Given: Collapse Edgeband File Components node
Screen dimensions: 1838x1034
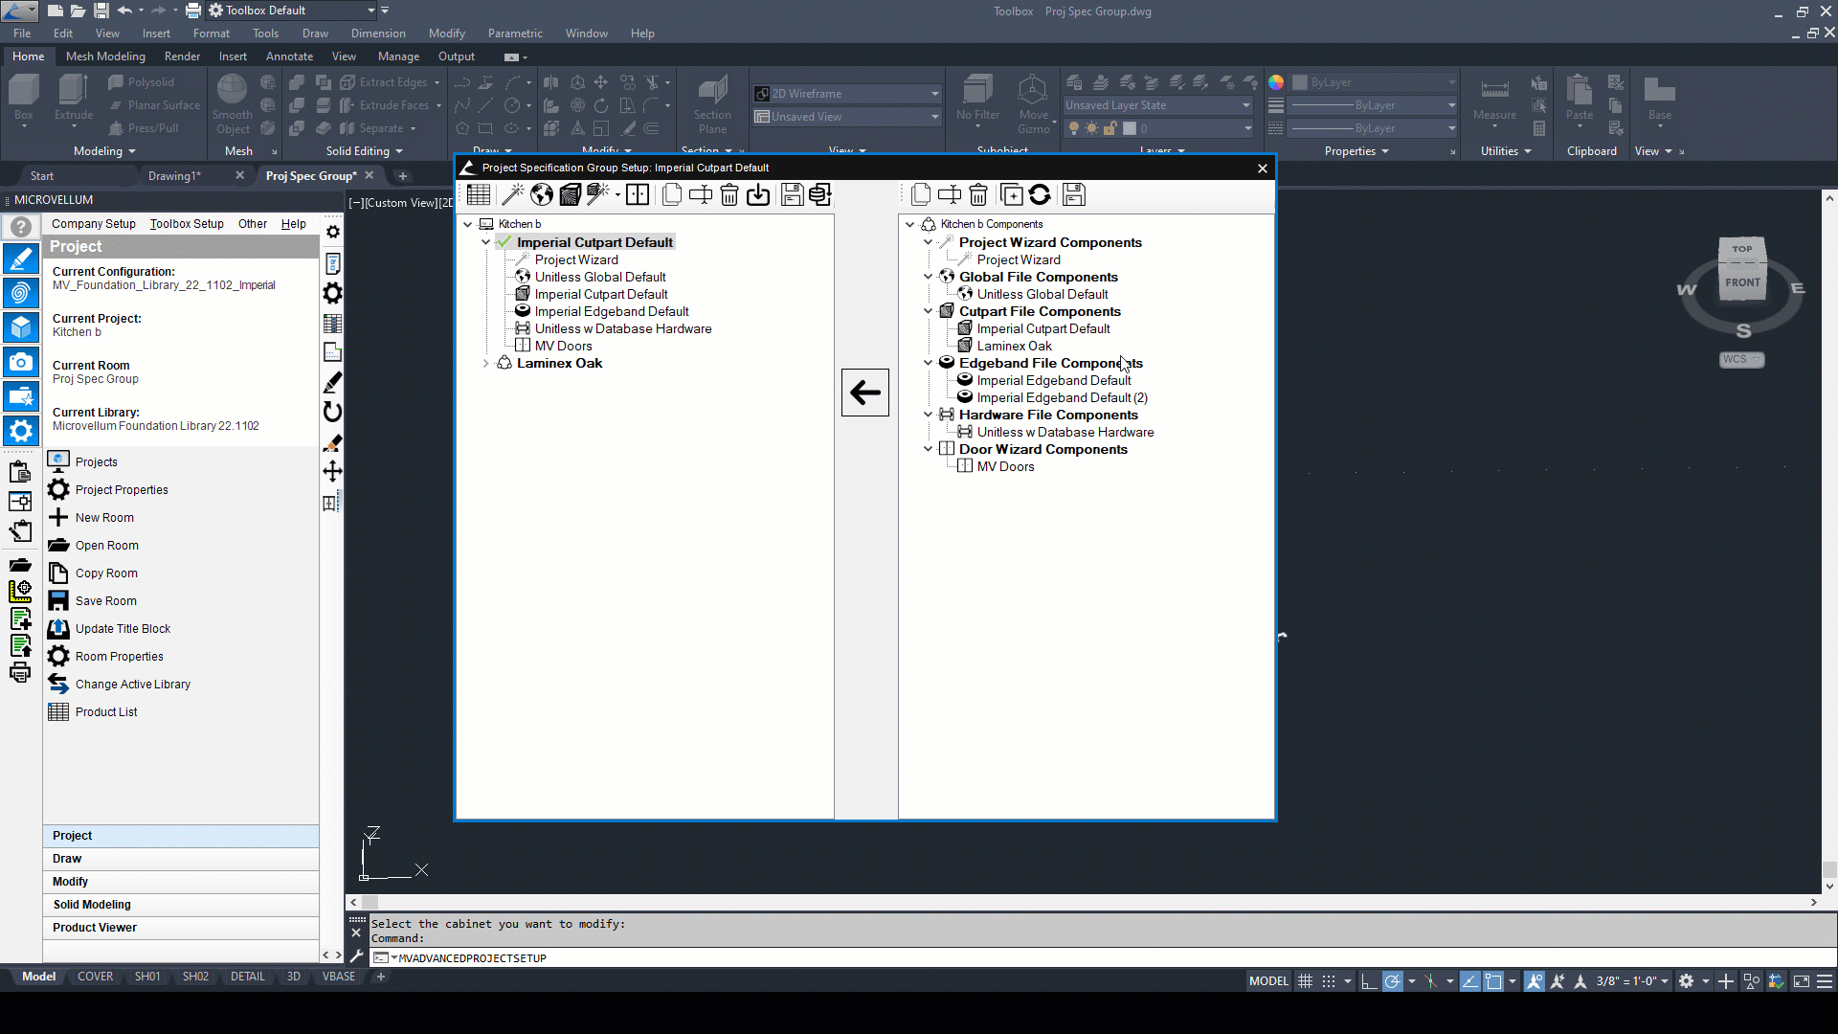Looking at the screenshot, I should [x=928, y=364].
